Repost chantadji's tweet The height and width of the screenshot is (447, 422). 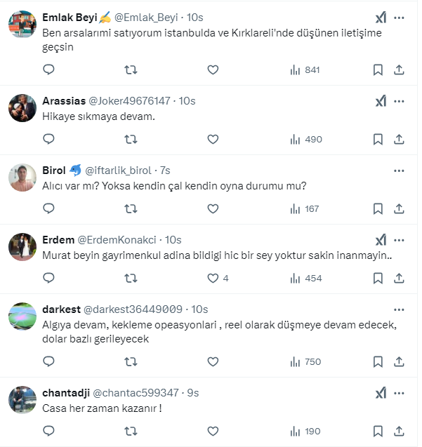pyautogui.click(x=131, y=431)
